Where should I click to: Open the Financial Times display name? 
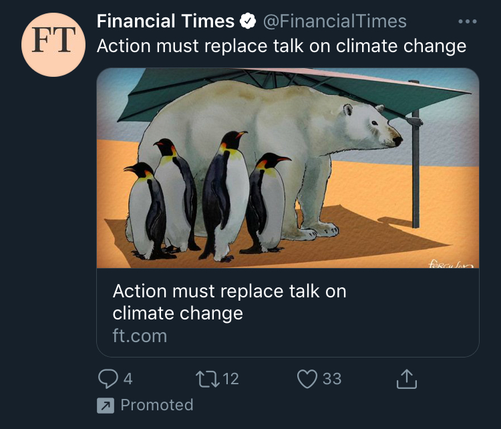(165, 21)
